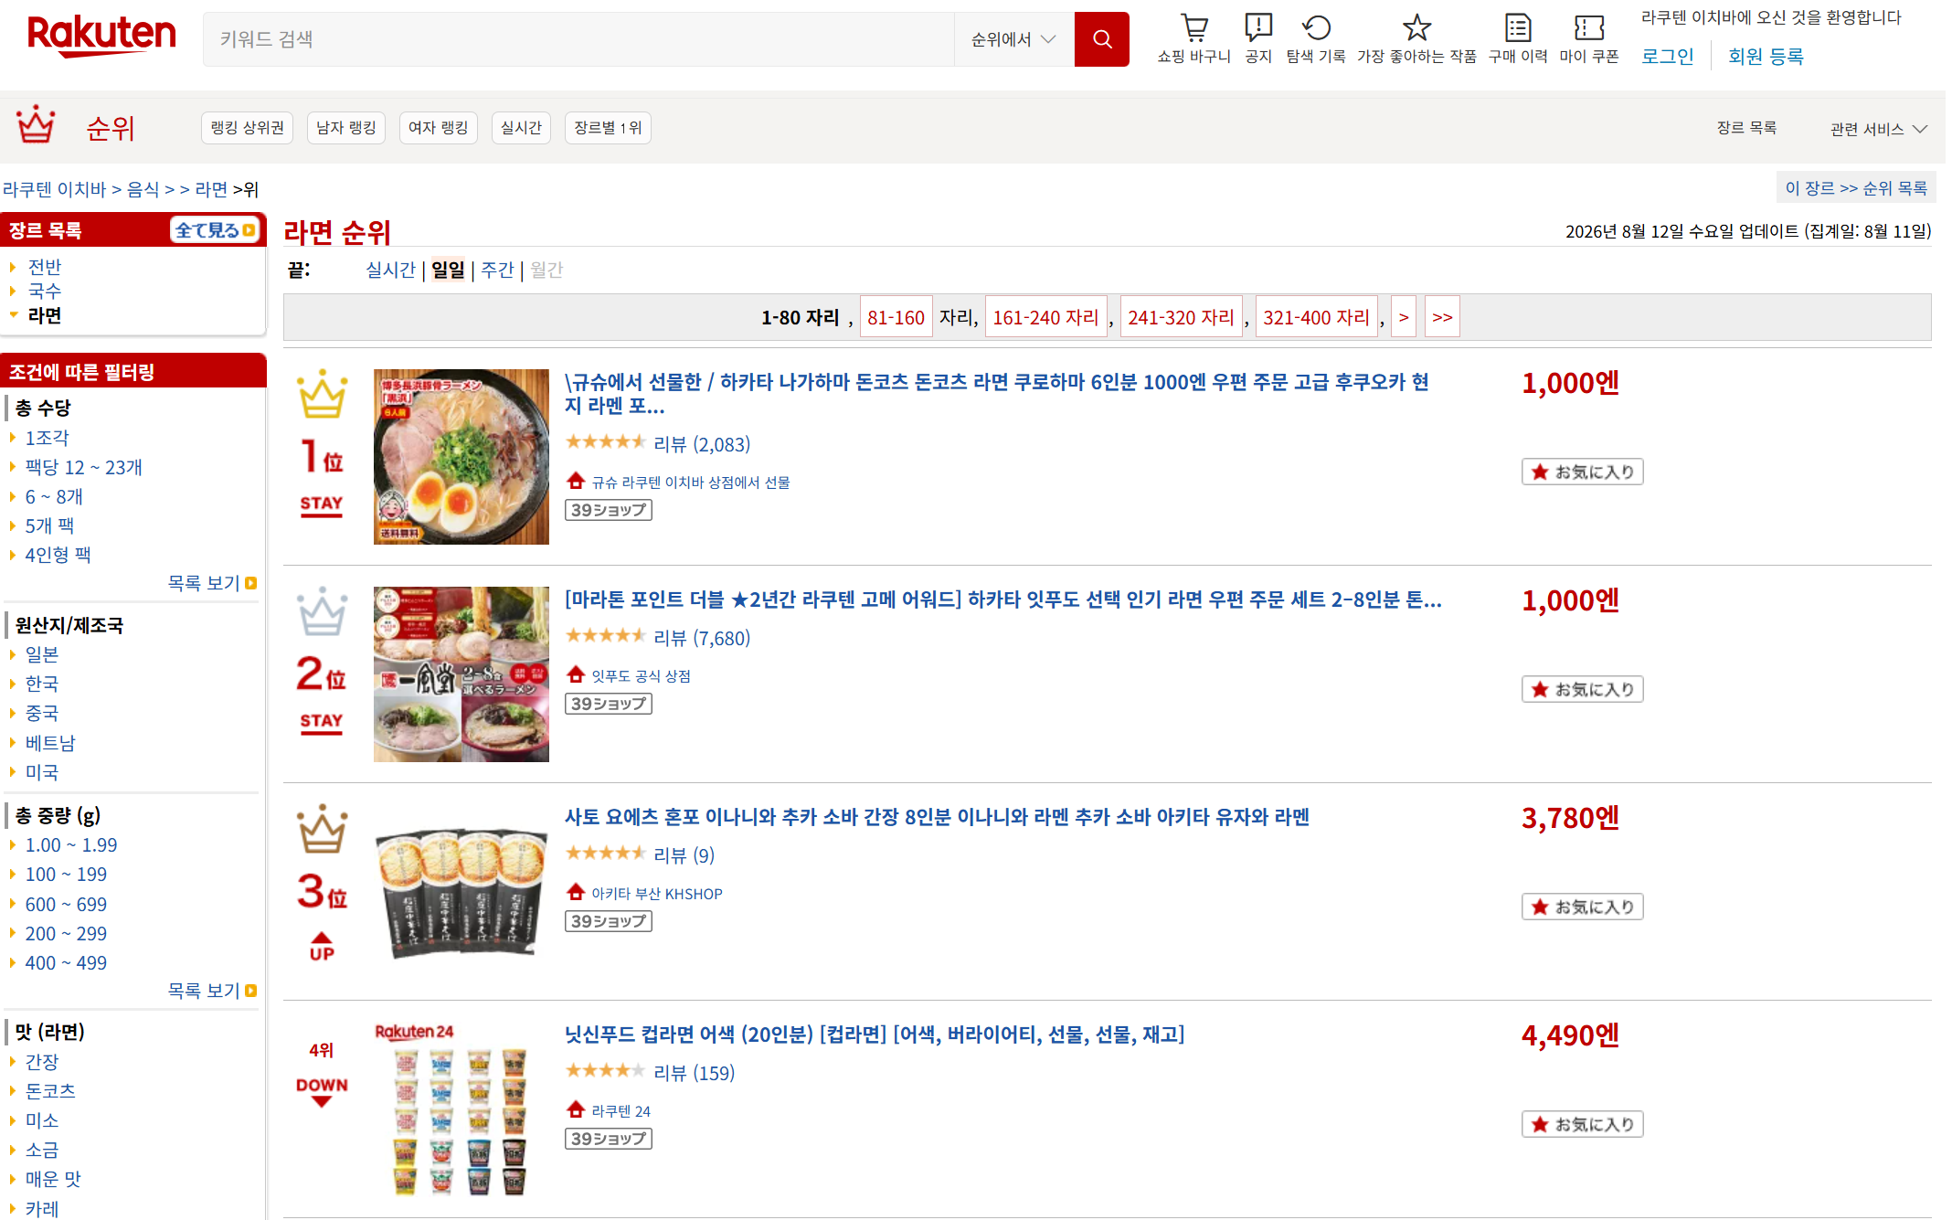1952x1220 pixels.
Task: Open the 잇푸도 ramen set thumbnail
Action: [x=461, y=674]
